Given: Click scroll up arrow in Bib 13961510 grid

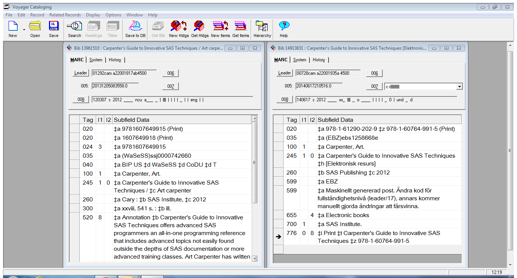Looking at the screenshot, I should (x=255, y=118).
